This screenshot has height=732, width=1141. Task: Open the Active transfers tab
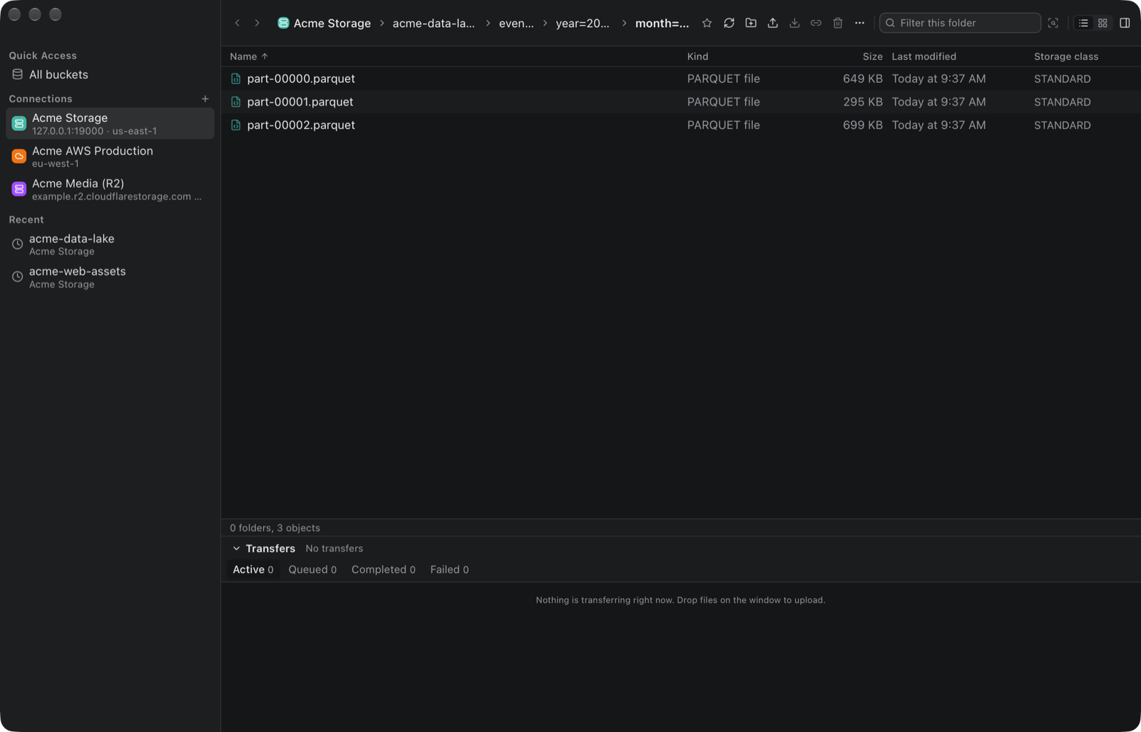(253, 569)
